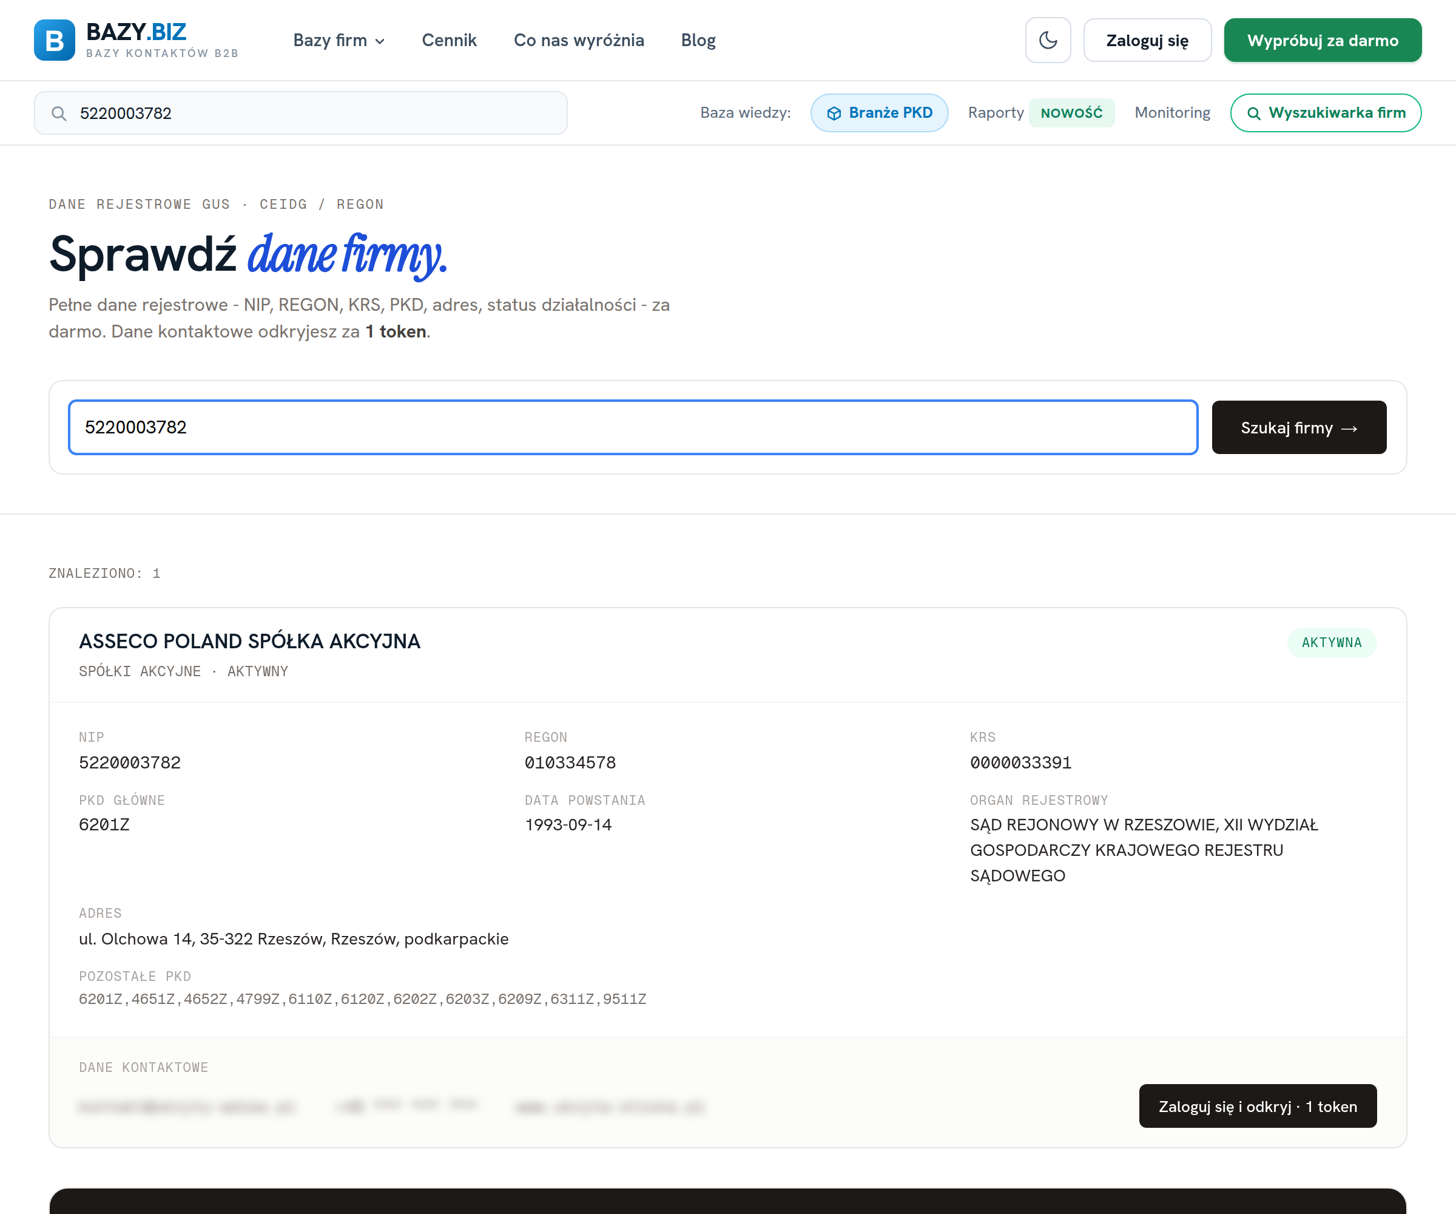Image resolution: width=1456 pixels, height=1214 pixels.
Task: Click the Sąd Rejonowy w Rzeszowie text
Action: [x=1144, y=850]
